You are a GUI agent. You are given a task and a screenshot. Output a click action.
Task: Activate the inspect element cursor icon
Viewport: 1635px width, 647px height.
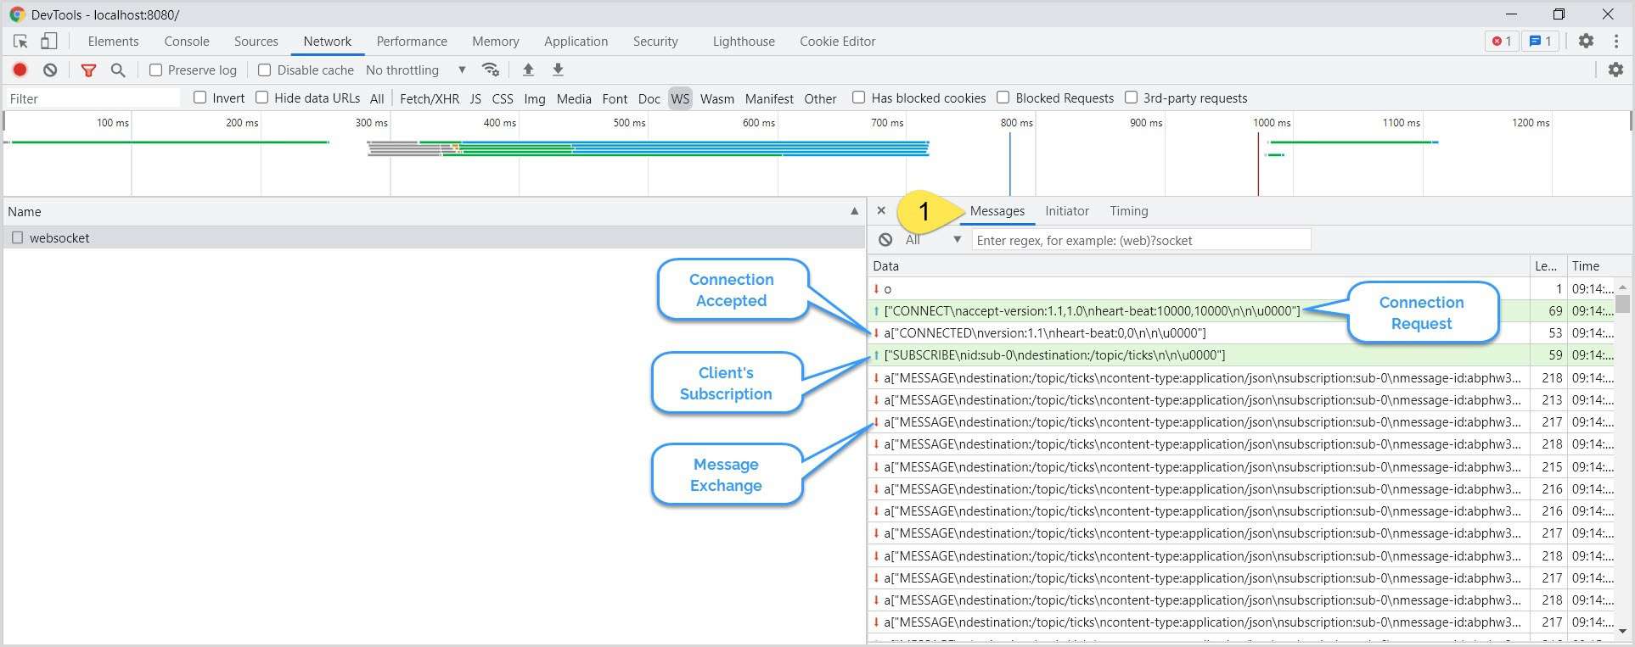20,41
